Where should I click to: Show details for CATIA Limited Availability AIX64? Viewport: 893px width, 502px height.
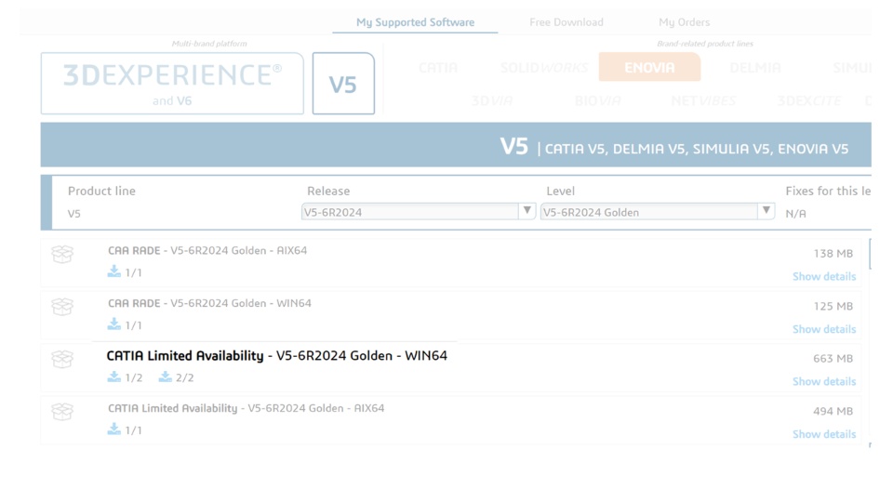823,434
